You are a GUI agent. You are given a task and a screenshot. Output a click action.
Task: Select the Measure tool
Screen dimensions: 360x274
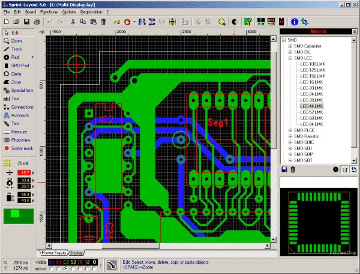coord(19,131)
